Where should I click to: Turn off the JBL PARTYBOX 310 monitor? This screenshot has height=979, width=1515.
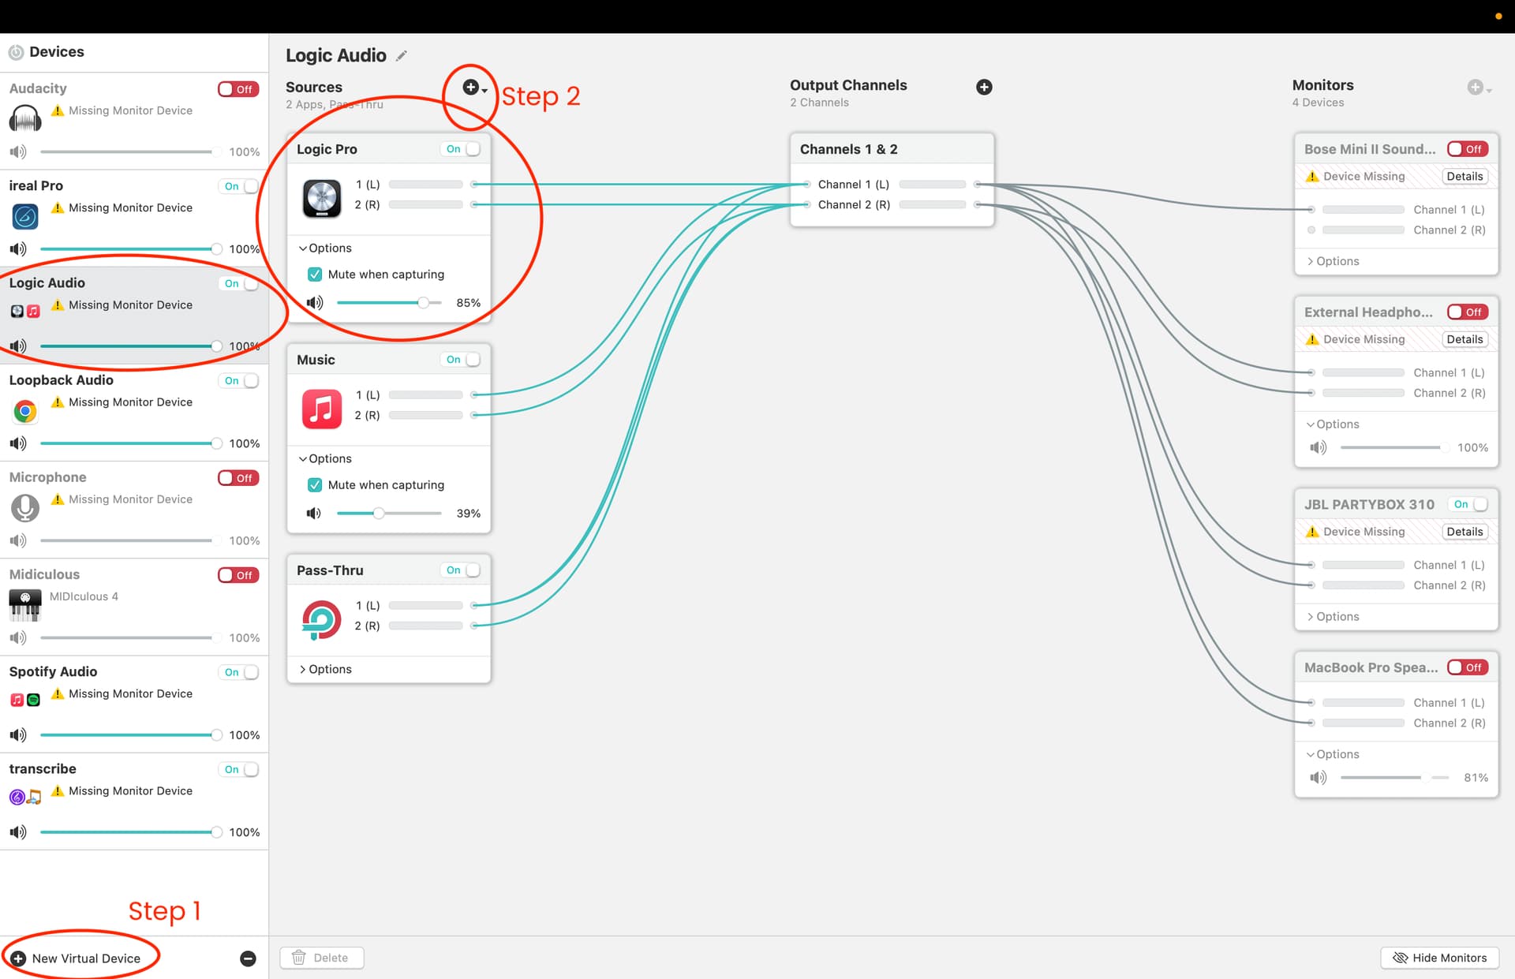(1468, 504)
